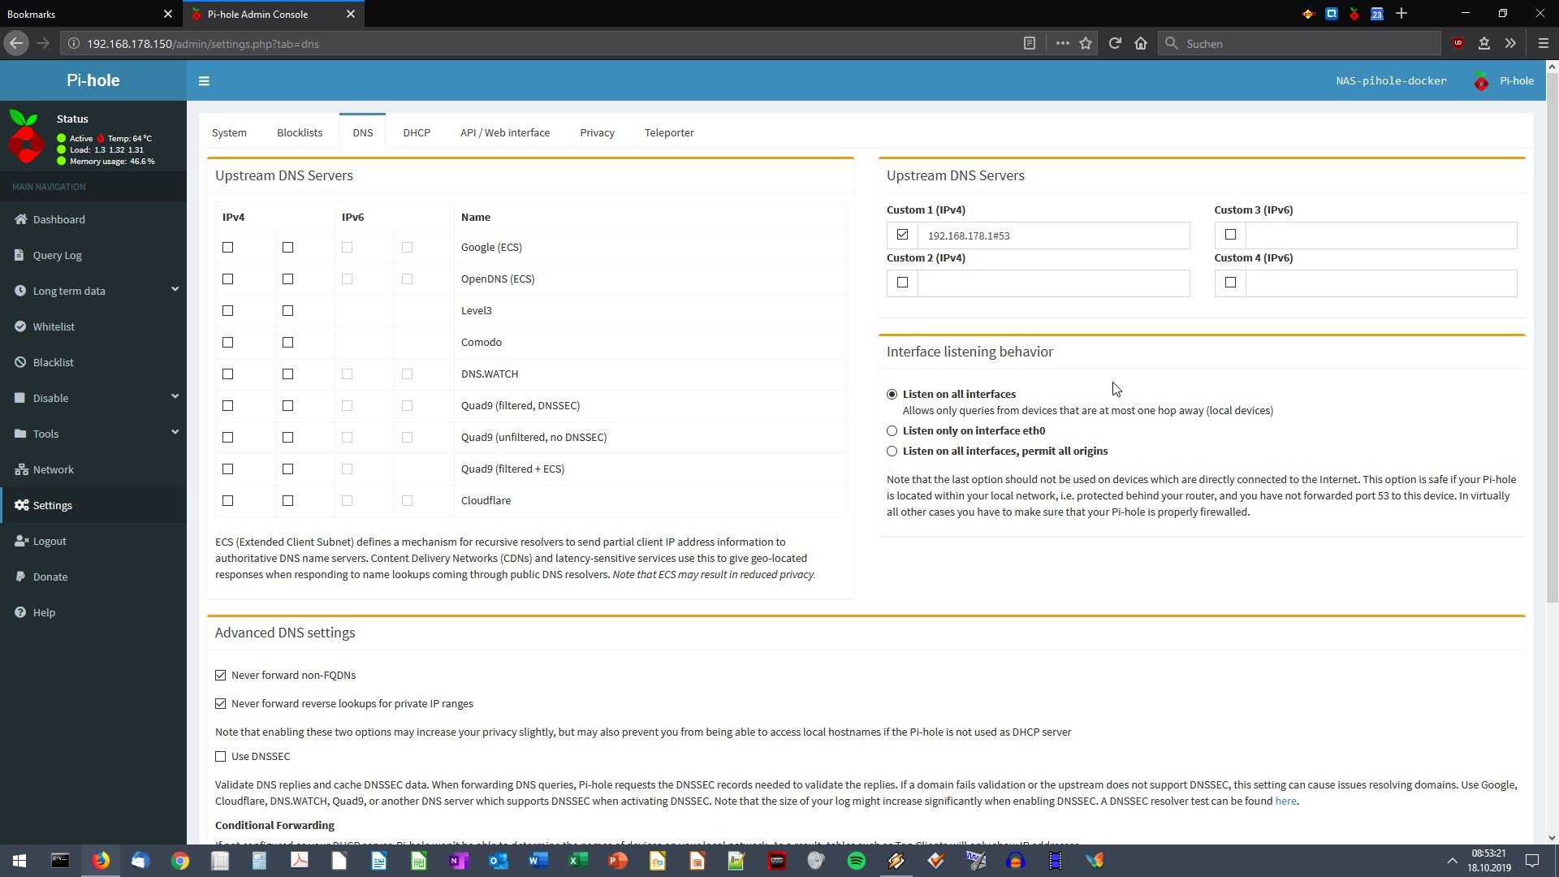The height and width of the screenshot is (877, 1559).
Task: Enable second IPv4 checkbox for Cloudflare
Action: tap(287, 501)
